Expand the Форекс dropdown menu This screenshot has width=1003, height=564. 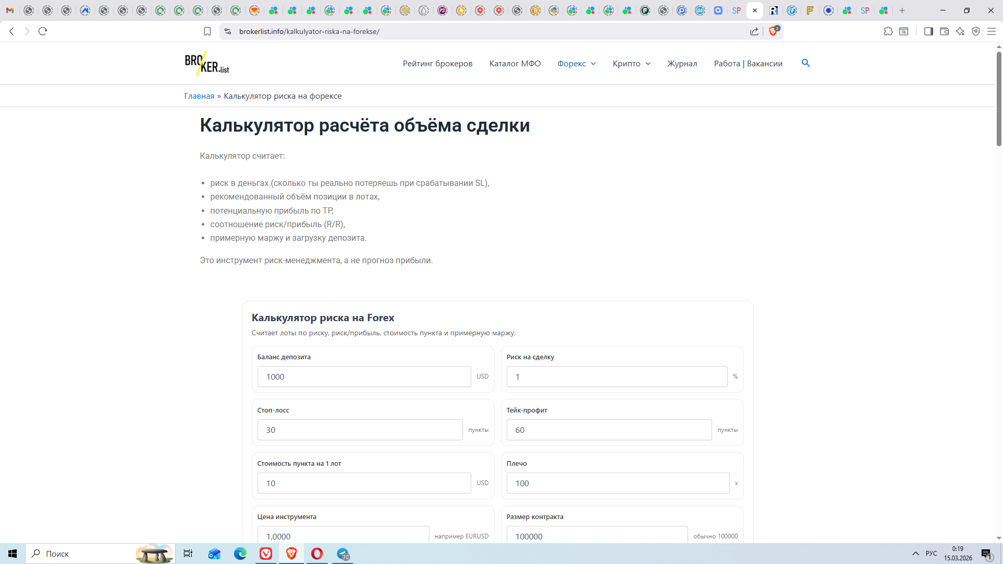(x=576, y=63)
